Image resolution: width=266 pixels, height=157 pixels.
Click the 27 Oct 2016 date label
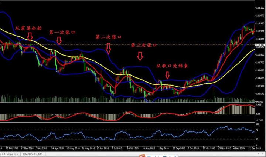click(209, 148)
